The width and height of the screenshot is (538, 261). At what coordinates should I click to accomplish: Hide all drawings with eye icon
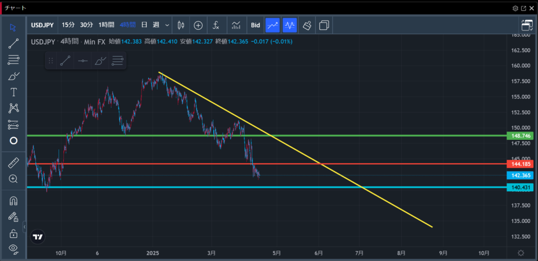click(x=14, y=248)
